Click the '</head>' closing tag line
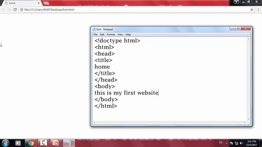Viewport: 262px width, 147px height. point(106,80)
